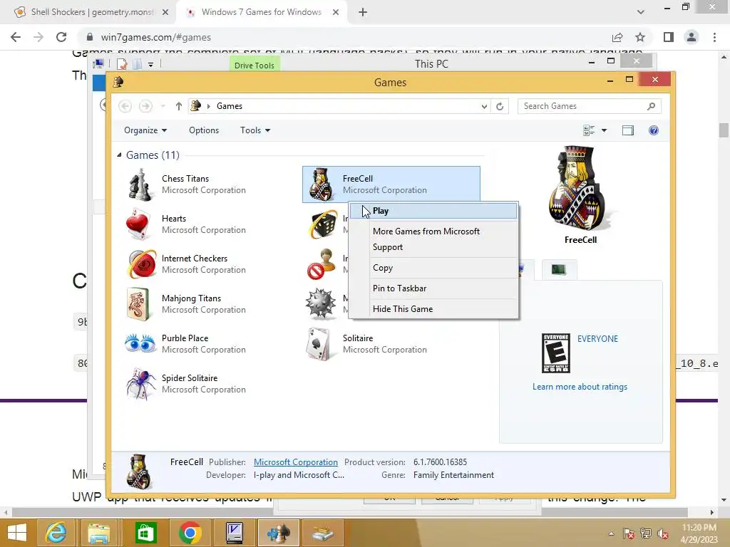This screenshot has height=547, width=730.
Task: Click the page vertical scrollbar thumb
Action: [724, 130]
